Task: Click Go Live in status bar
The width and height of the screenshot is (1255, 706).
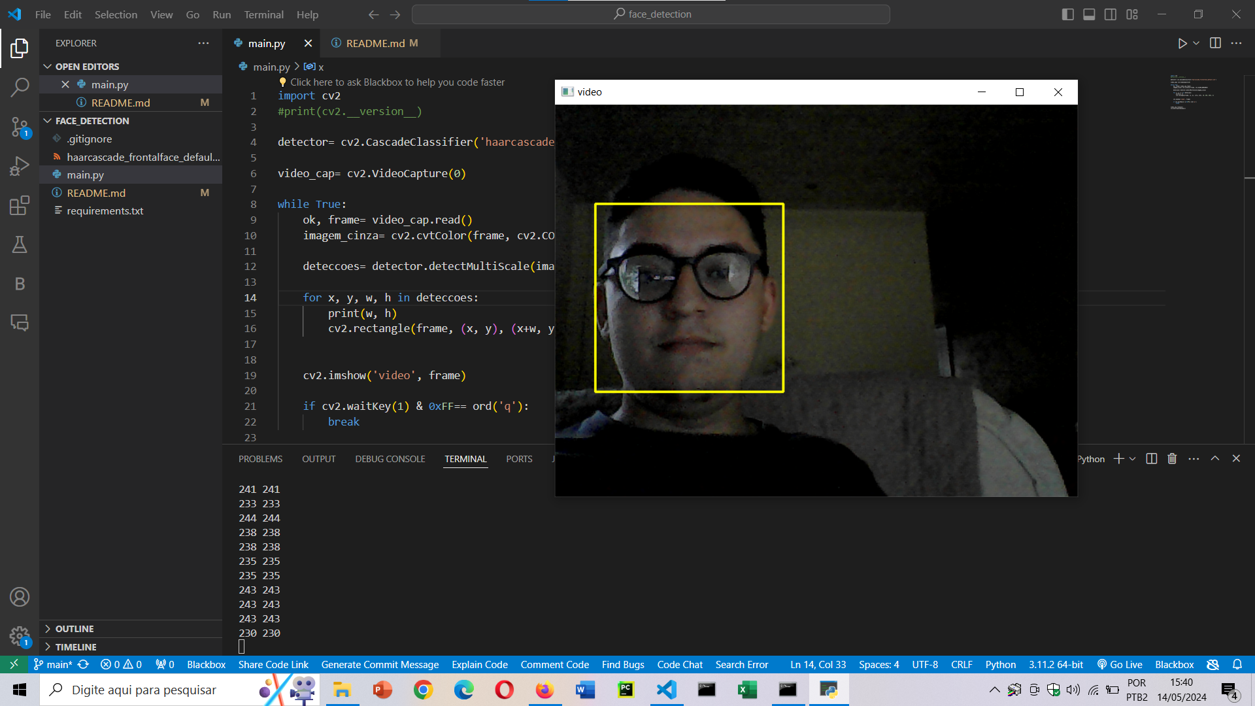Action: tap(1119, 665)
